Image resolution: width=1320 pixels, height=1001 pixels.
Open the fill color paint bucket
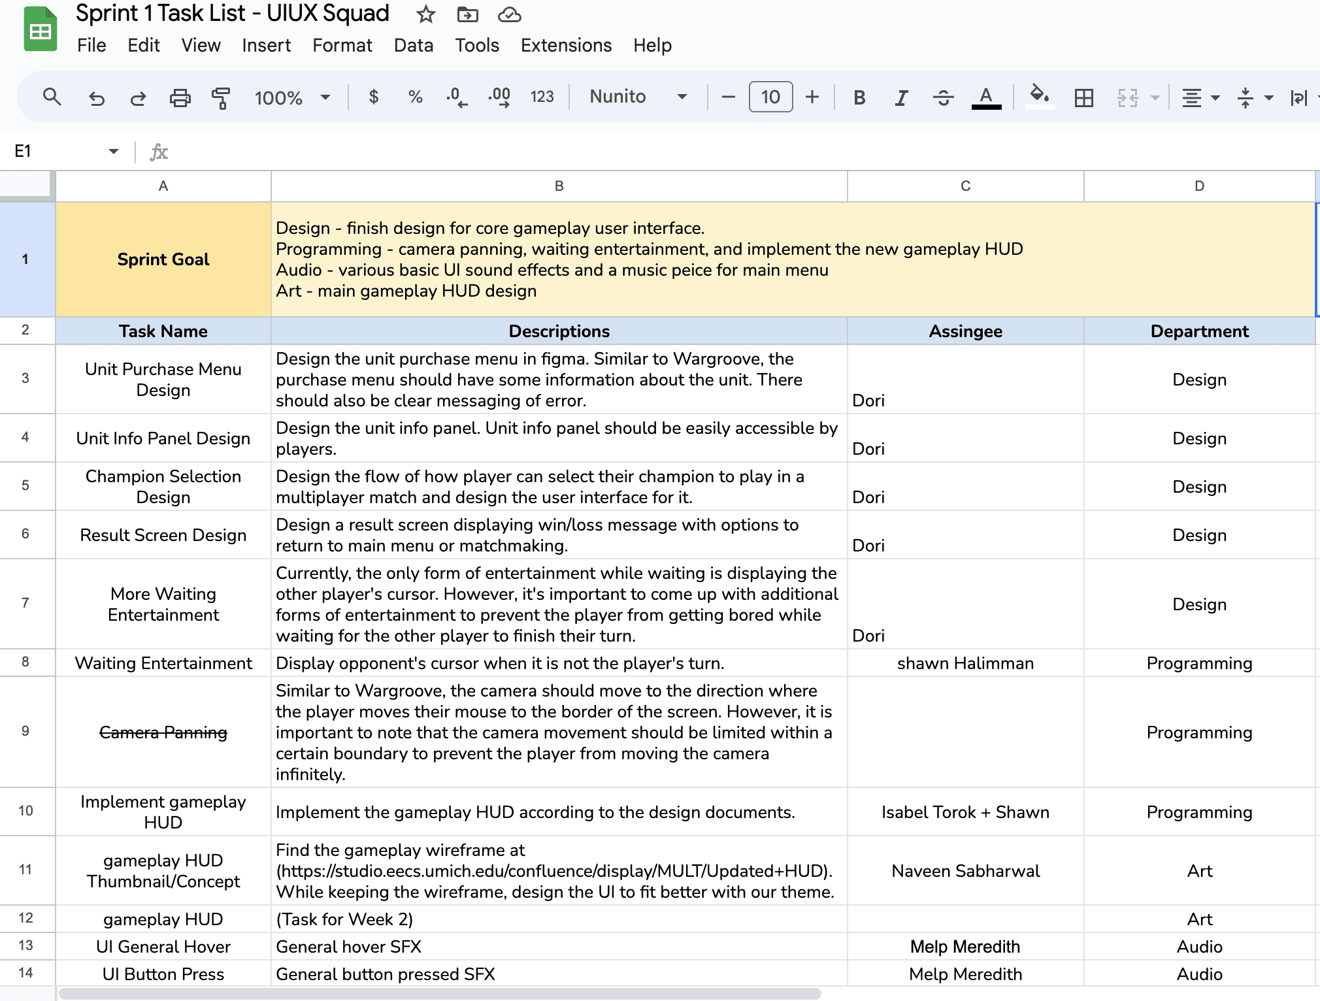tap(1039, 96)
